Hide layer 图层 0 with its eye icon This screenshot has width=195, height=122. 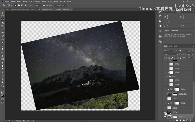point(165,116)
